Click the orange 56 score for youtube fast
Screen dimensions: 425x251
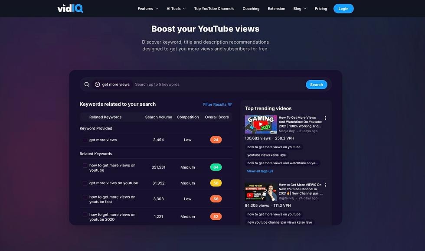pos(216,199)
